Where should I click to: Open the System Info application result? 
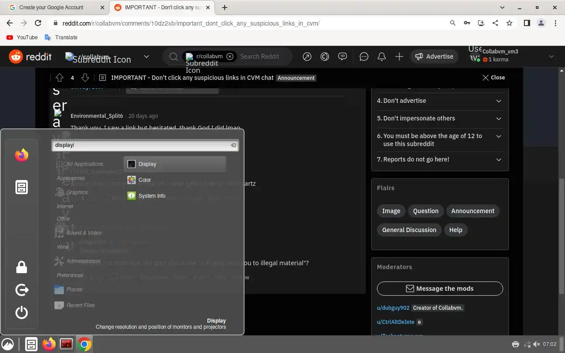175,196
